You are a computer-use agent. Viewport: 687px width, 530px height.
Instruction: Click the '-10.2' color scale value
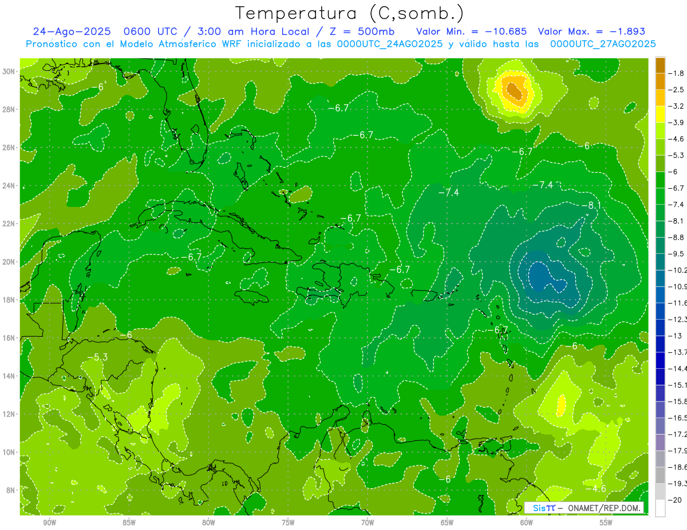click(677, 270)
